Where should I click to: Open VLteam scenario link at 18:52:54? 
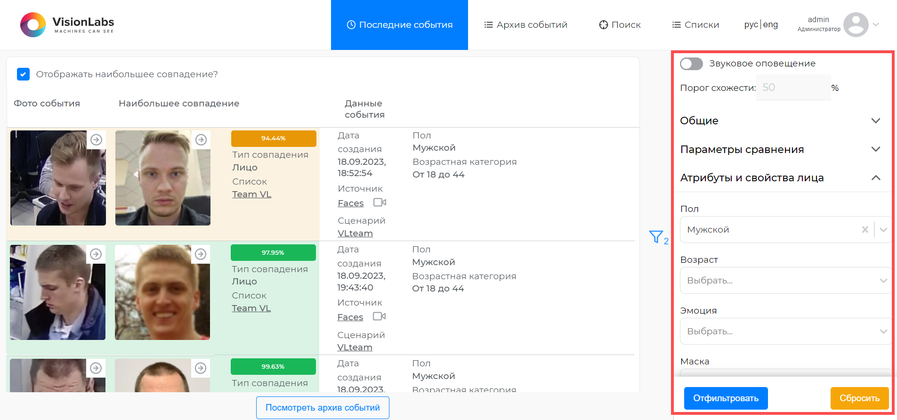pyautogui.click(x=356, y=234)
